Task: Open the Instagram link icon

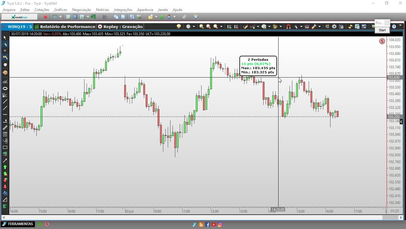Action: point(220,225)
